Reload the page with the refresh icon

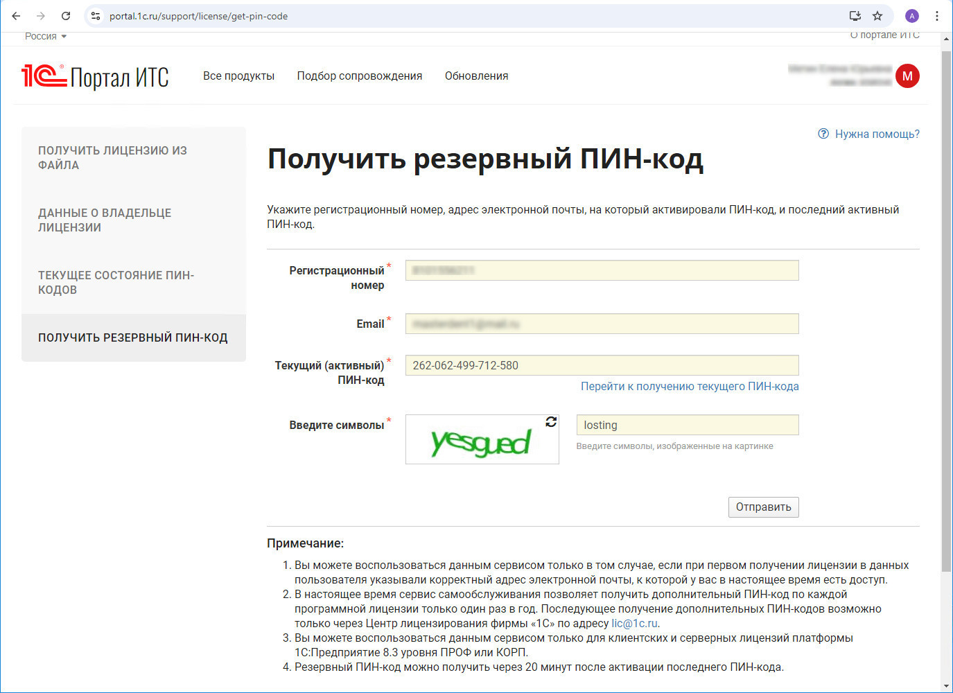66,16
